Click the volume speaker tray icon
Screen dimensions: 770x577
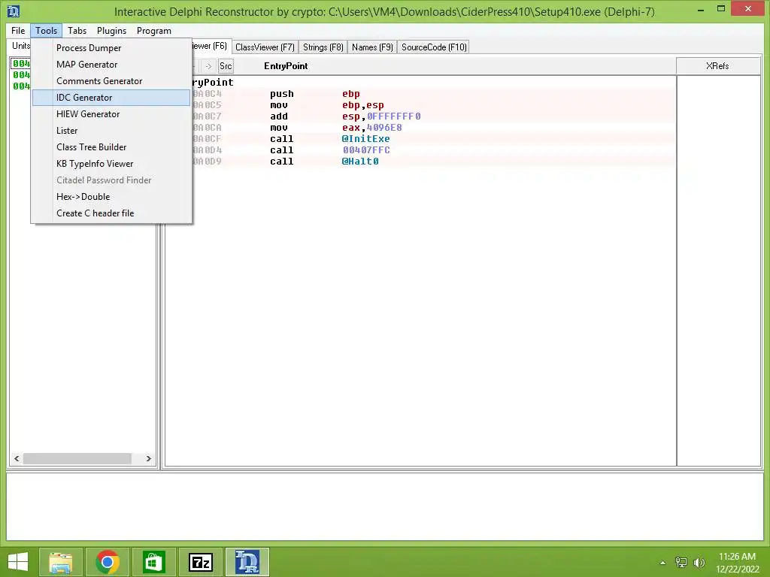coord(699,562)
